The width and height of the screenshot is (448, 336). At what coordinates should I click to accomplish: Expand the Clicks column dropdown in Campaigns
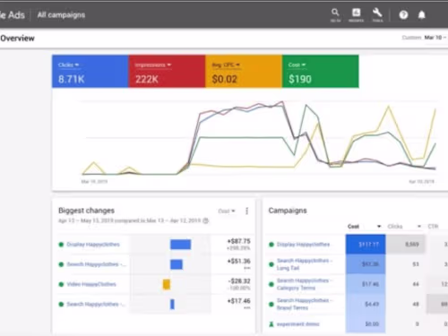pyautogui.click(x=419, y=227)
